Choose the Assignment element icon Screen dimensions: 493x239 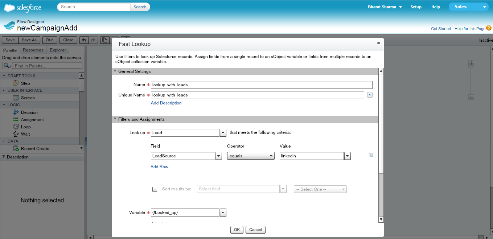[x=16, y=119]
